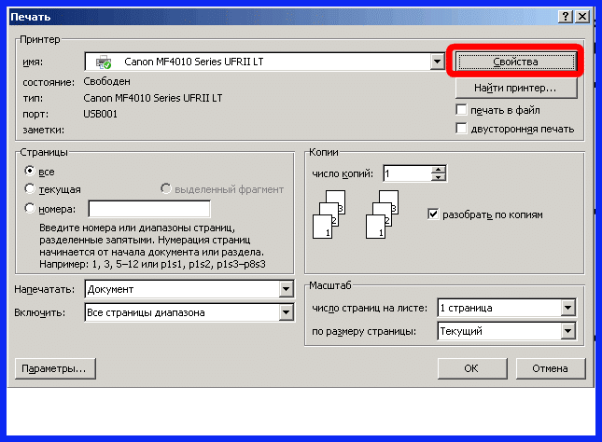The image size is (602, 442).
Task: Expand printer name dropdown arrow
Action: 437,62
